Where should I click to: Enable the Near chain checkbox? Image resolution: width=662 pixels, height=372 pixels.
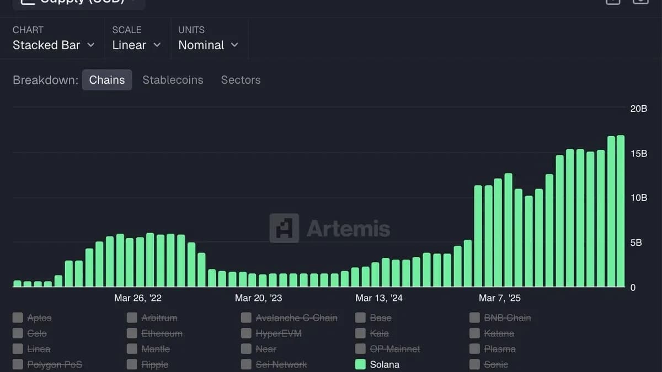246,348
